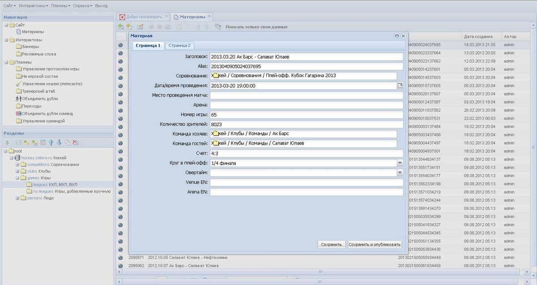Click the section properties checklist icon

click(43, 142)
